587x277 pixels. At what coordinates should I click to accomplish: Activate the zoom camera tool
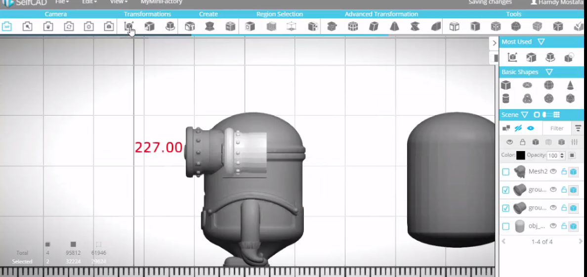click(27, 27)
